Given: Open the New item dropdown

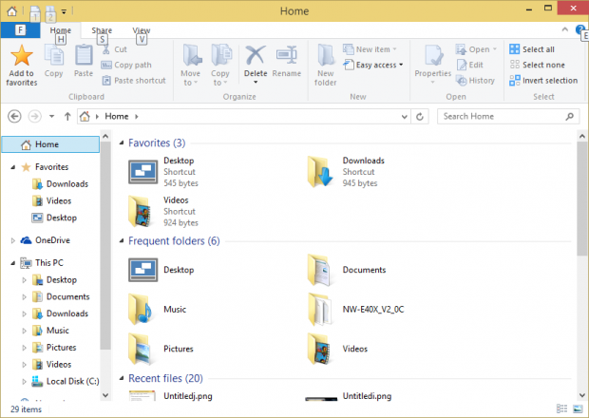Looking at the screenshot, I should point(370,49).
